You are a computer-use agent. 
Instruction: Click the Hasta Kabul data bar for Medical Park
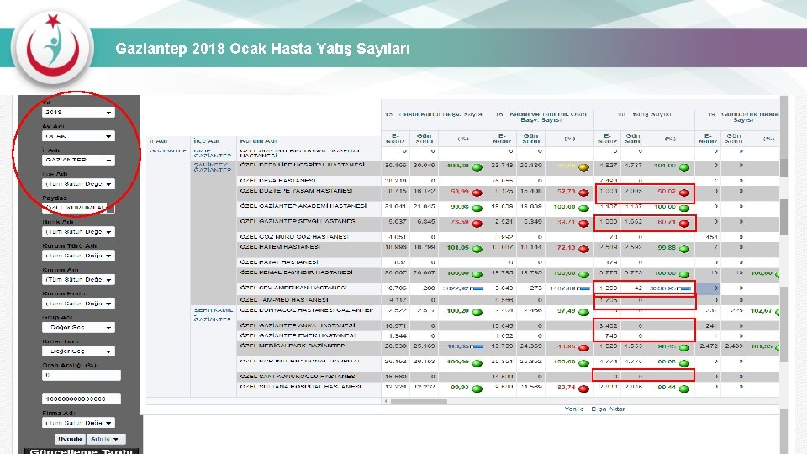[477, 347]
